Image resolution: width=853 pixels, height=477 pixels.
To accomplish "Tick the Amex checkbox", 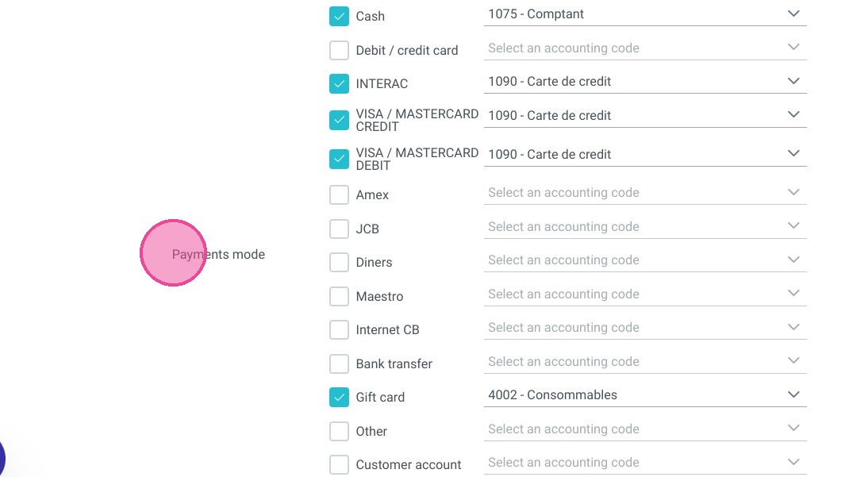I will [339, 194].
